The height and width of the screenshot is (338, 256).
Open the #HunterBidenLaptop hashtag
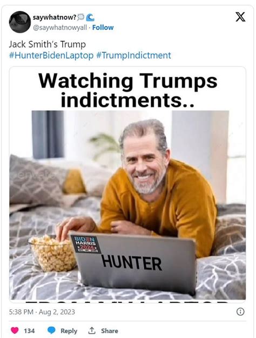51,55
